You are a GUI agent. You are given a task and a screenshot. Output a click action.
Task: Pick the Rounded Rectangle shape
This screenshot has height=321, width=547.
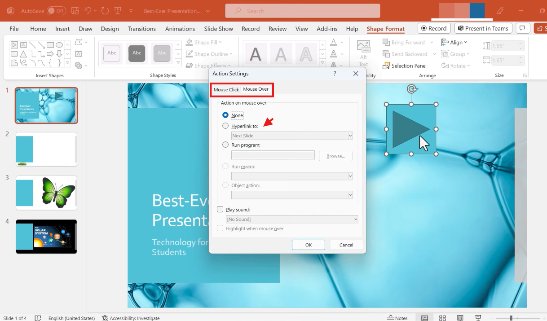click(x=14, y=54)
